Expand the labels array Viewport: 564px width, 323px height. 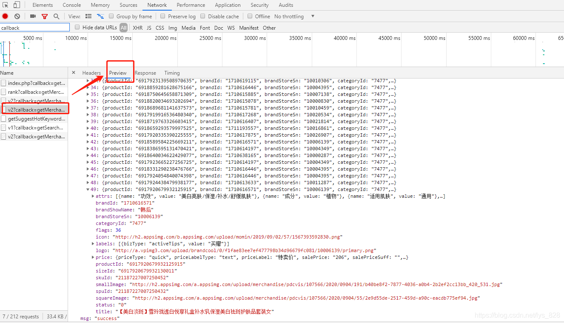[93, 244]
